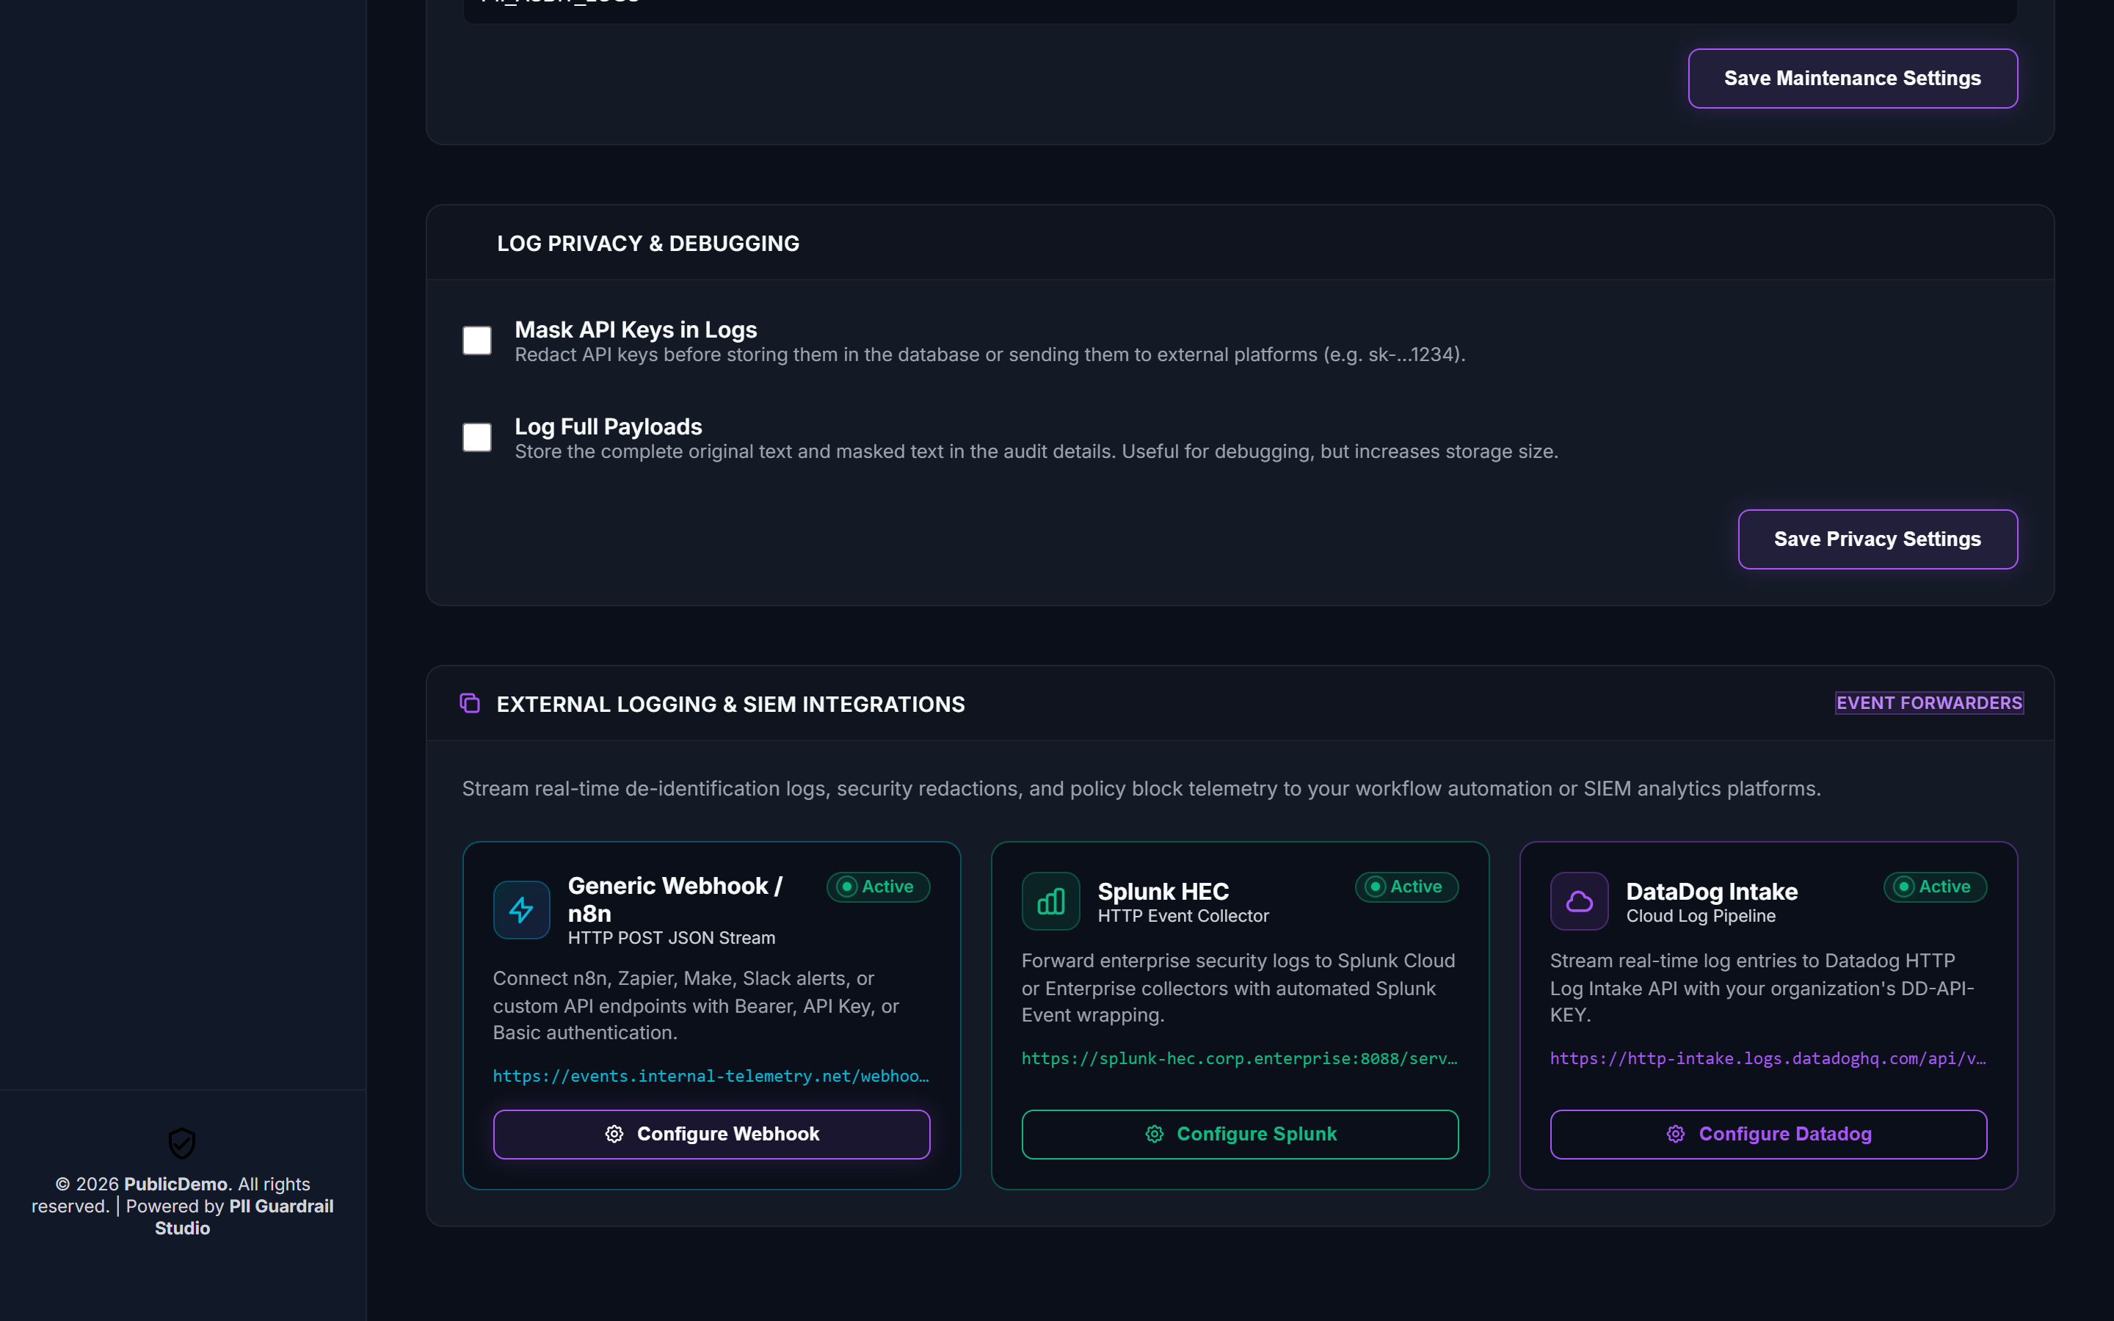The image size is (2114, 1321).
Task: Click the PublicDemo copyright text
Action: click(x=175, y=1184)
